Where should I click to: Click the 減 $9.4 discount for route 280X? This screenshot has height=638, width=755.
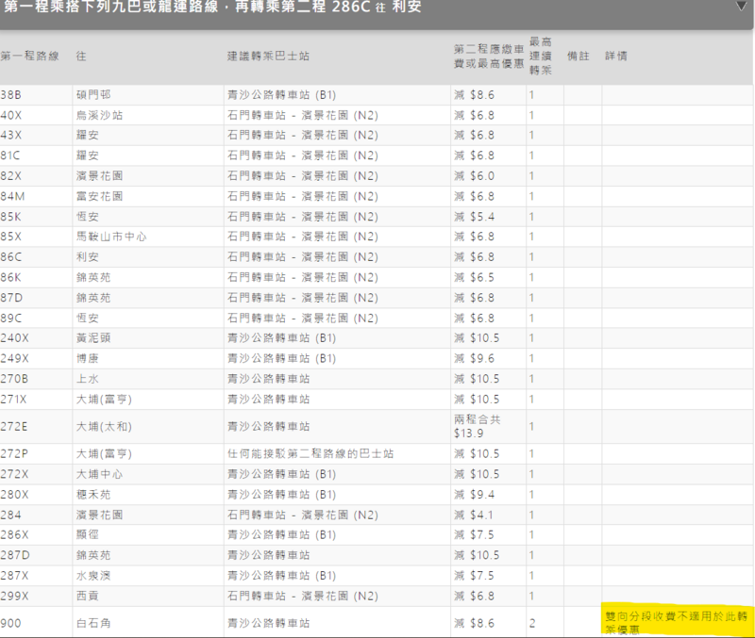click(x=475, y=495)
